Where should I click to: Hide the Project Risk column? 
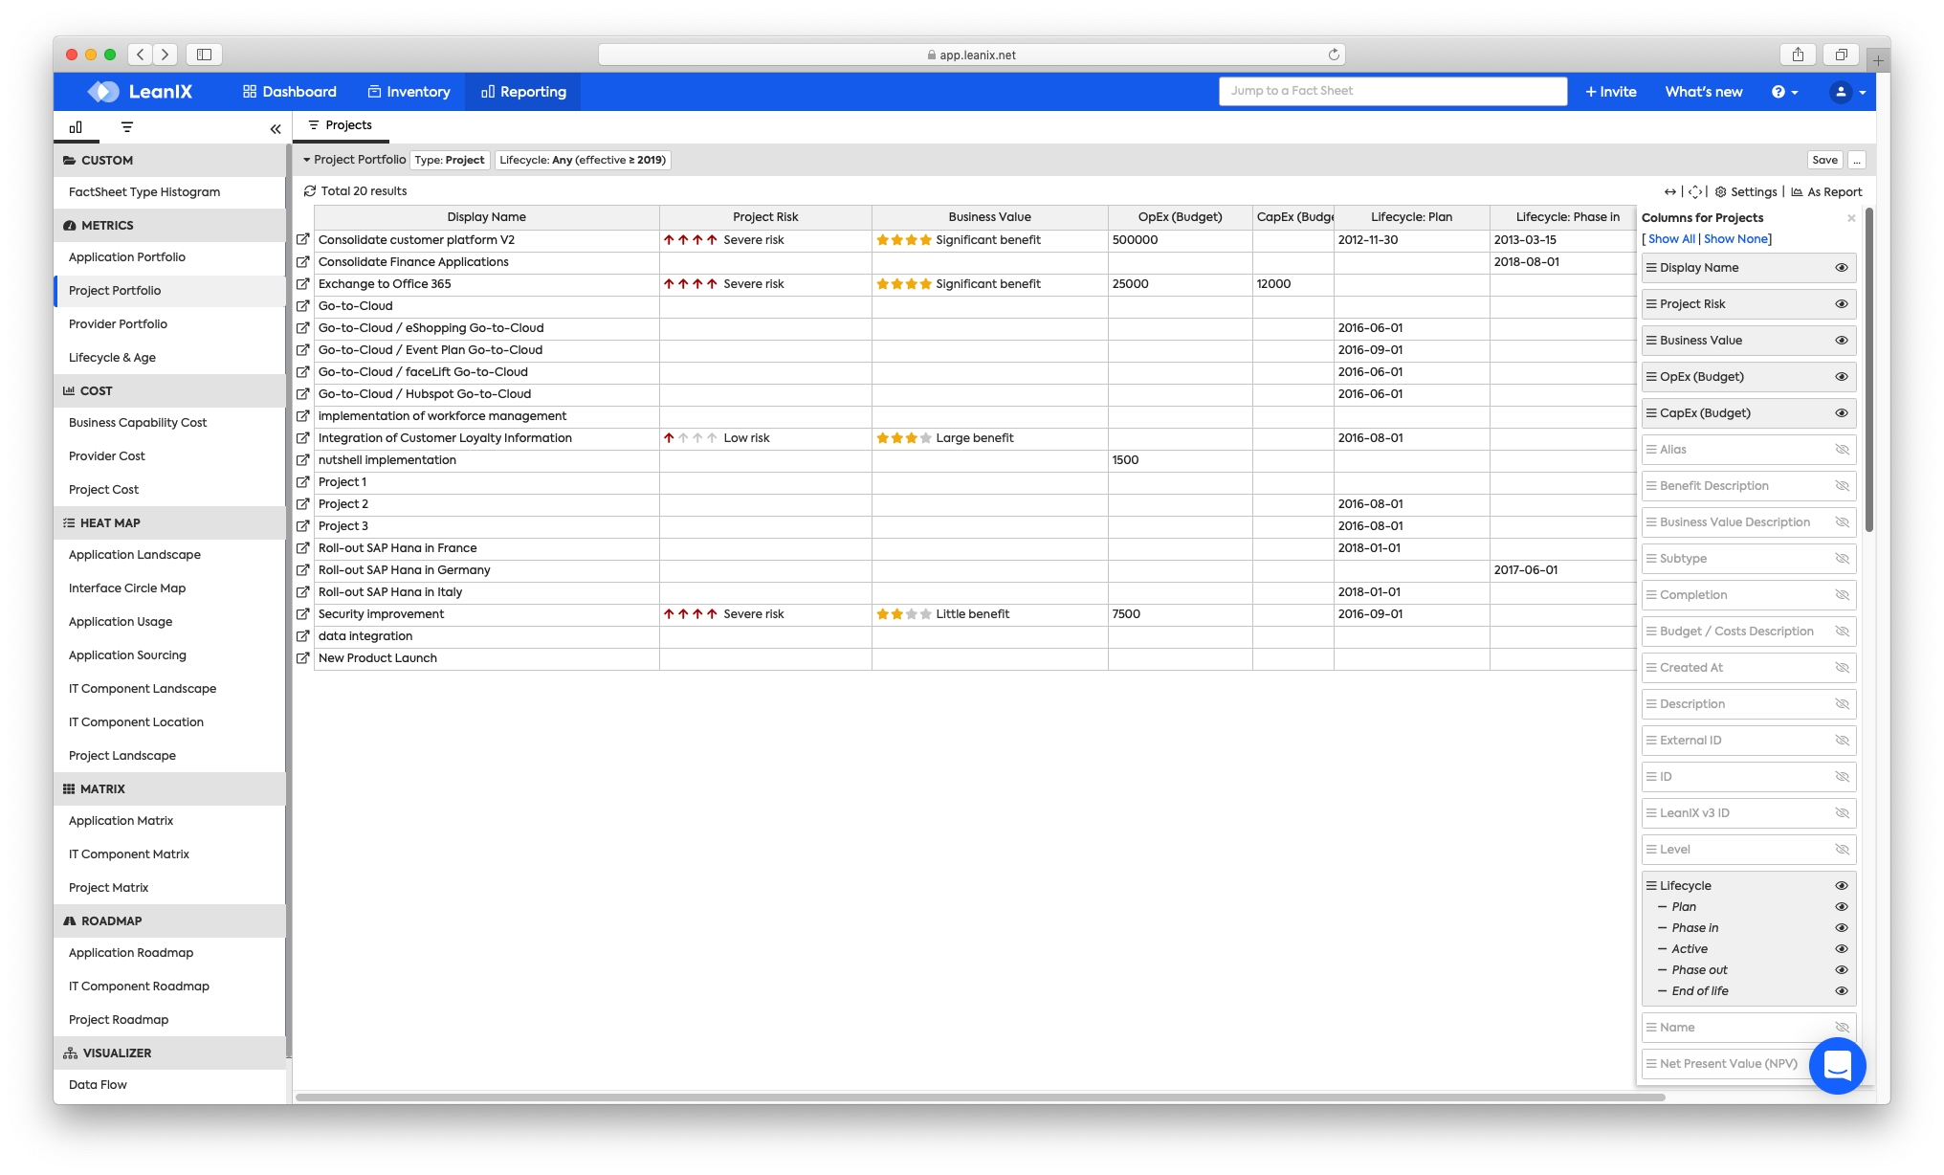[1841, 304]
